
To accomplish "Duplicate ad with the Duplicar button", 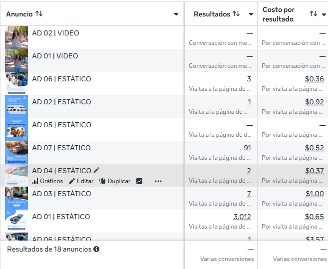I will [115, 181].
